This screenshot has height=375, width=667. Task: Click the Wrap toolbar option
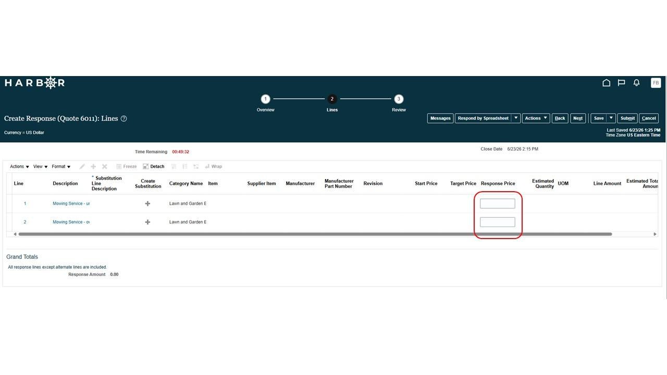tap(213, 167)
